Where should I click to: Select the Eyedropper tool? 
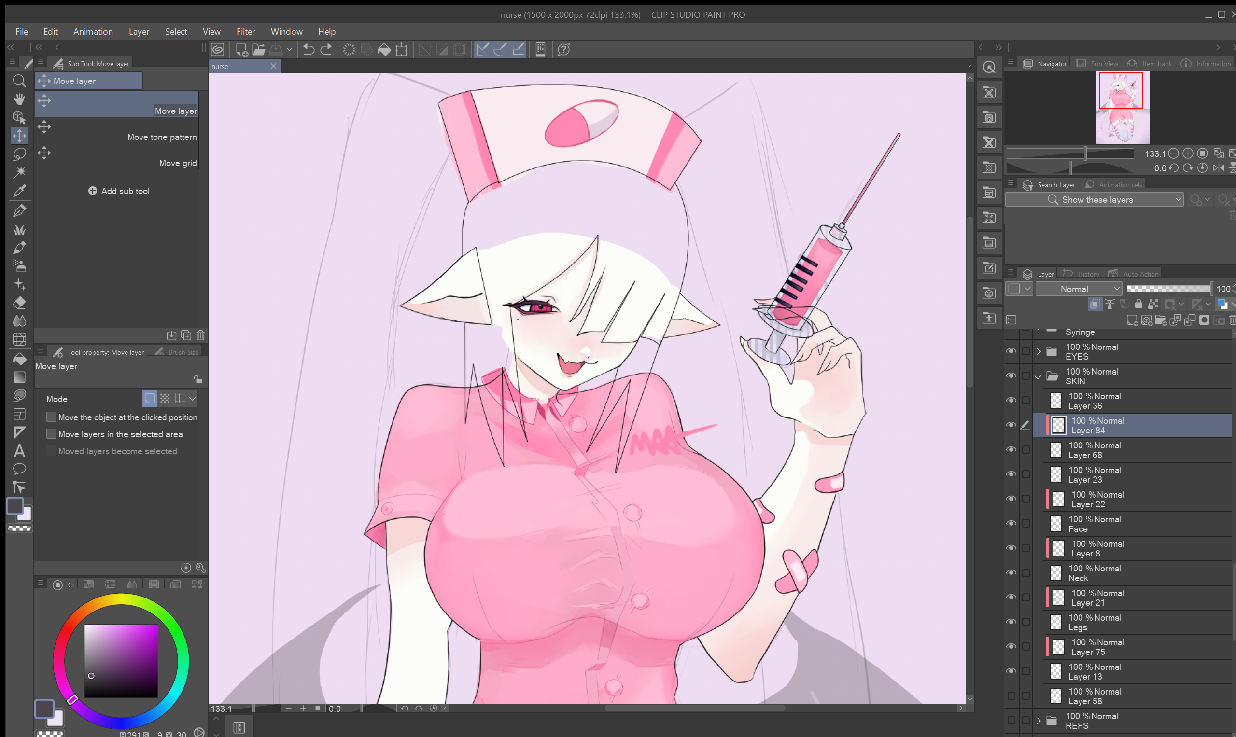click(19, 191)
